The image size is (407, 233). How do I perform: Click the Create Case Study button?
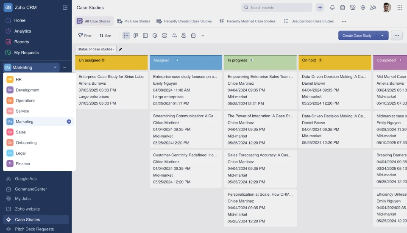[x=357, y=36]
